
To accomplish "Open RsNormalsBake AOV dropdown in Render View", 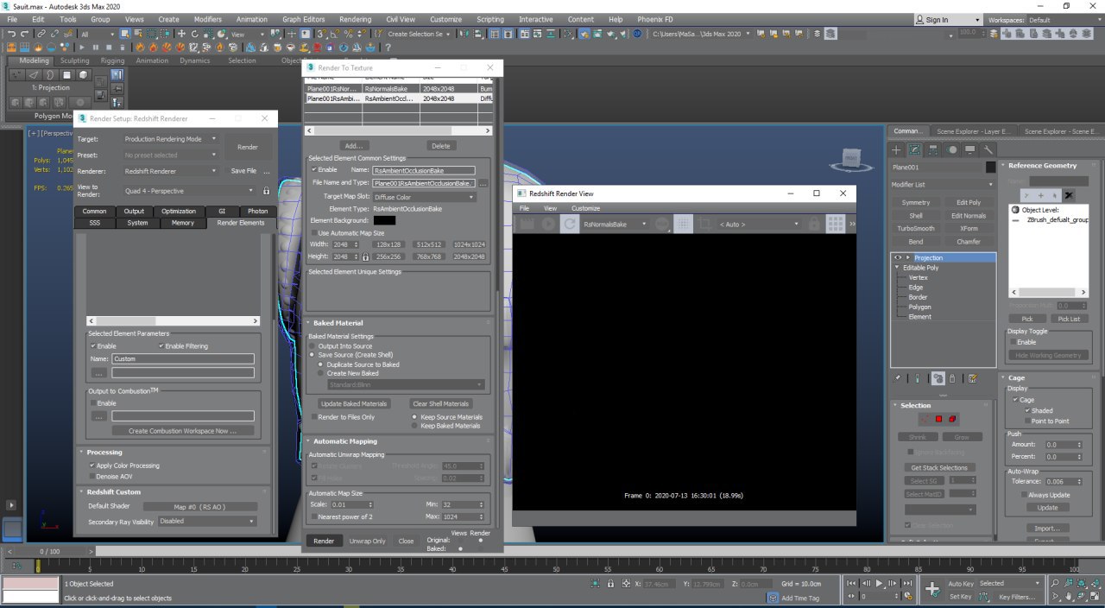I will [616, 224].
